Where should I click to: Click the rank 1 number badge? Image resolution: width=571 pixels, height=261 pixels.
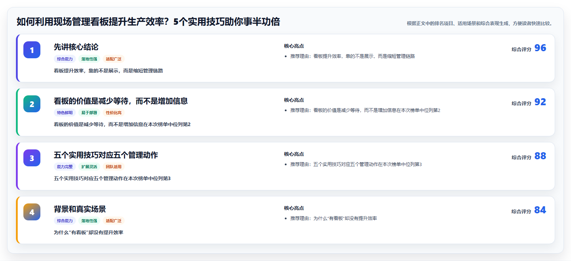pyautogui.click(x=32, y=50)
